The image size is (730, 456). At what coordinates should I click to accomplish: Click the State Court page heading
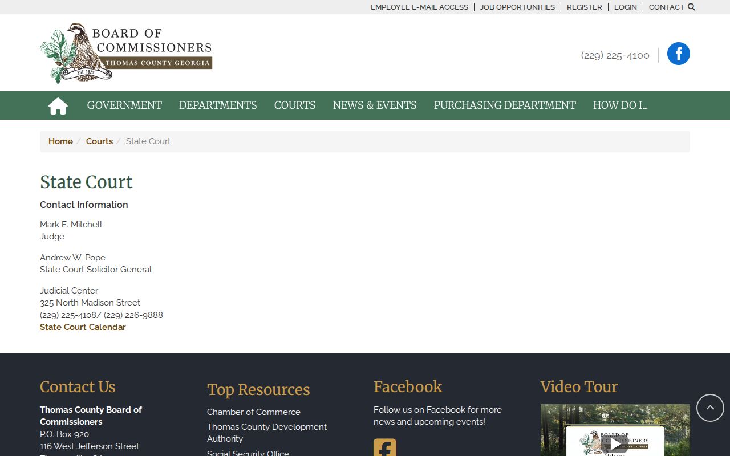[x=86, y=182]
